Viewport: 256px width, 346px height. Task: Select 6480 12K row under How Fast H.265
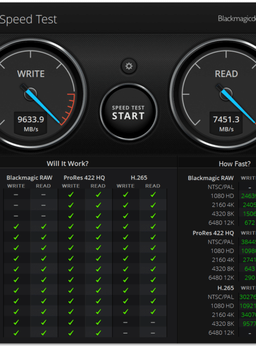[x=221, y=333]
